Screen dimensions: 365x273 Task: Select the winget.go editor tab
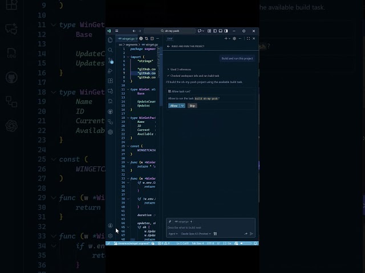click(128, 39)
